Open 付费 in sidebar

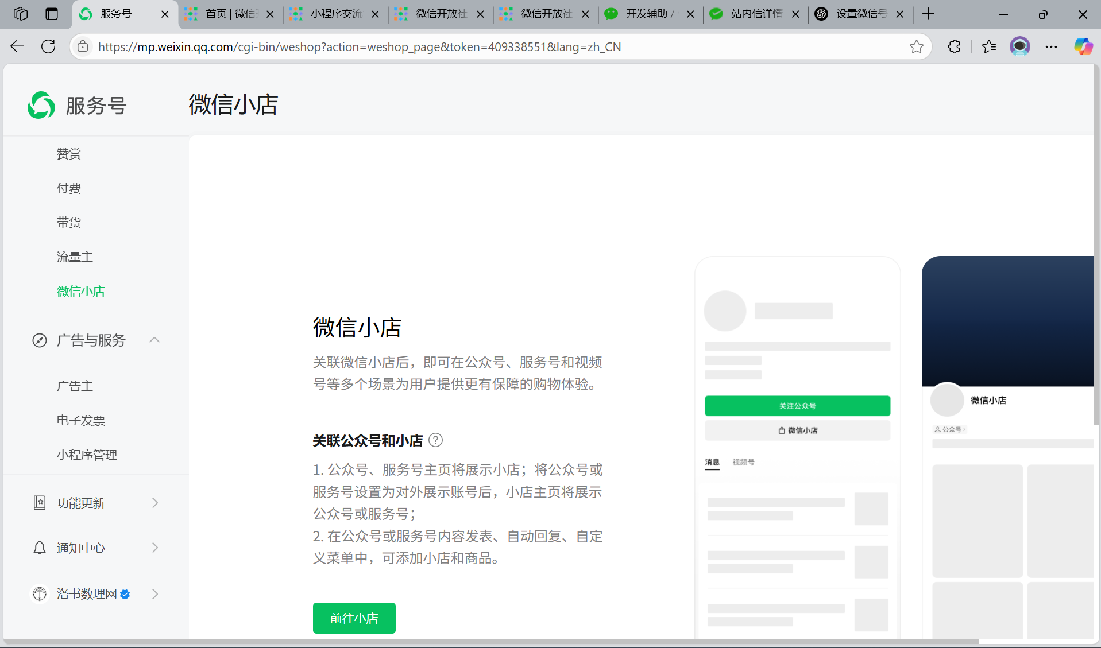69,188
